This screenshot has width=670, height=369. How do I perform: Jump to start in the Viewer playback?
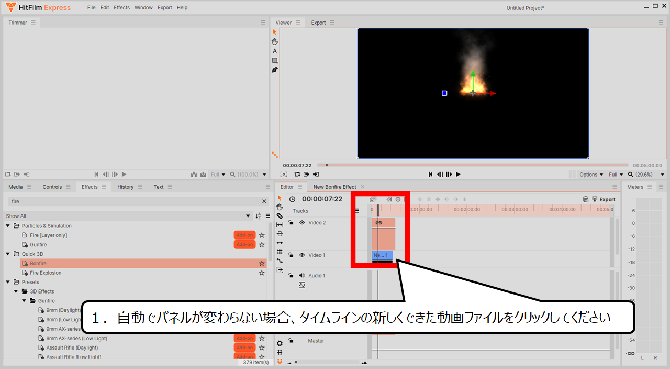(x=430, y=175)
